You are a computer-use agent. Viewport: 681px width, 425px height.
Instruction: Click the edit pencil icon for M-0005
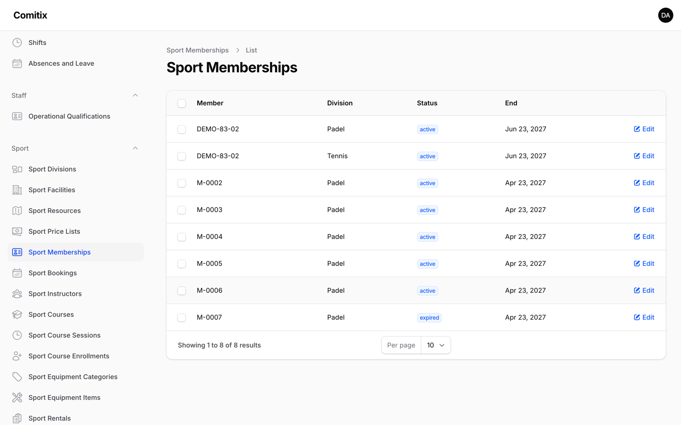point(637,263)
